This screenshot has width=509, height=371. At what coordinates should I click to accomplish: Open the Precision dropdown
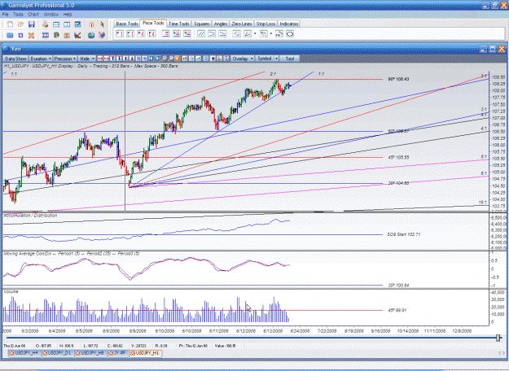point(65,59)
